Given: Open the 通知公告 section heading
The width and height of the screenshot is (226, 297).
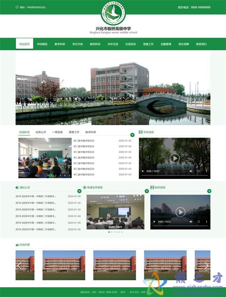Looking at the screenshot, I should 25,187.
